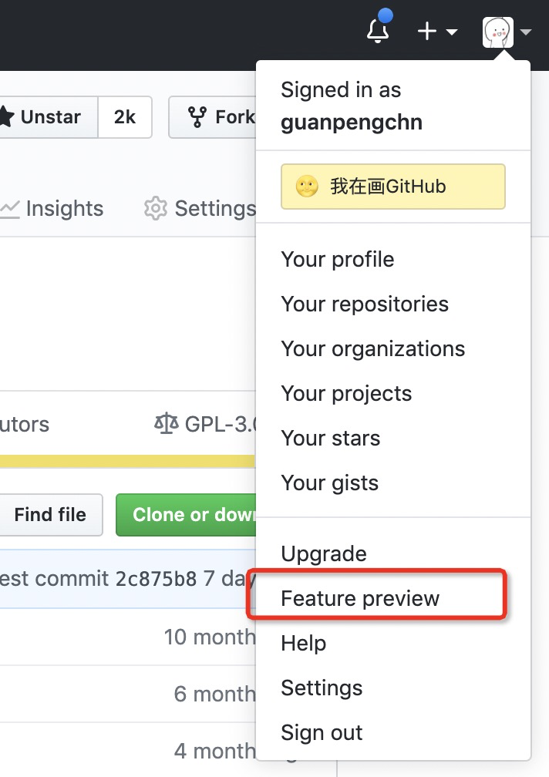Select Feature preview in the user menu
549x777 pixels.
(x=360, y=598)
